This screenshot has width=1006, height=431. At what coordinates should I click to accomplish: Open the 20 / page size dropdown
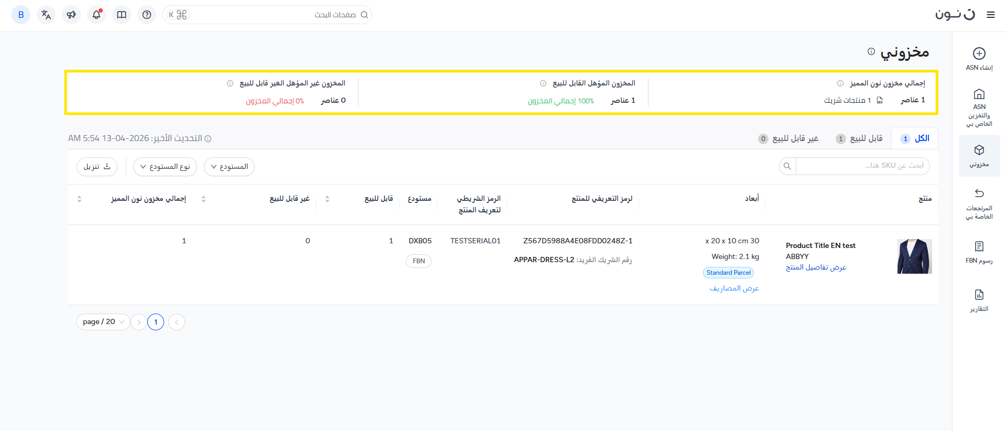click(103, 322)
